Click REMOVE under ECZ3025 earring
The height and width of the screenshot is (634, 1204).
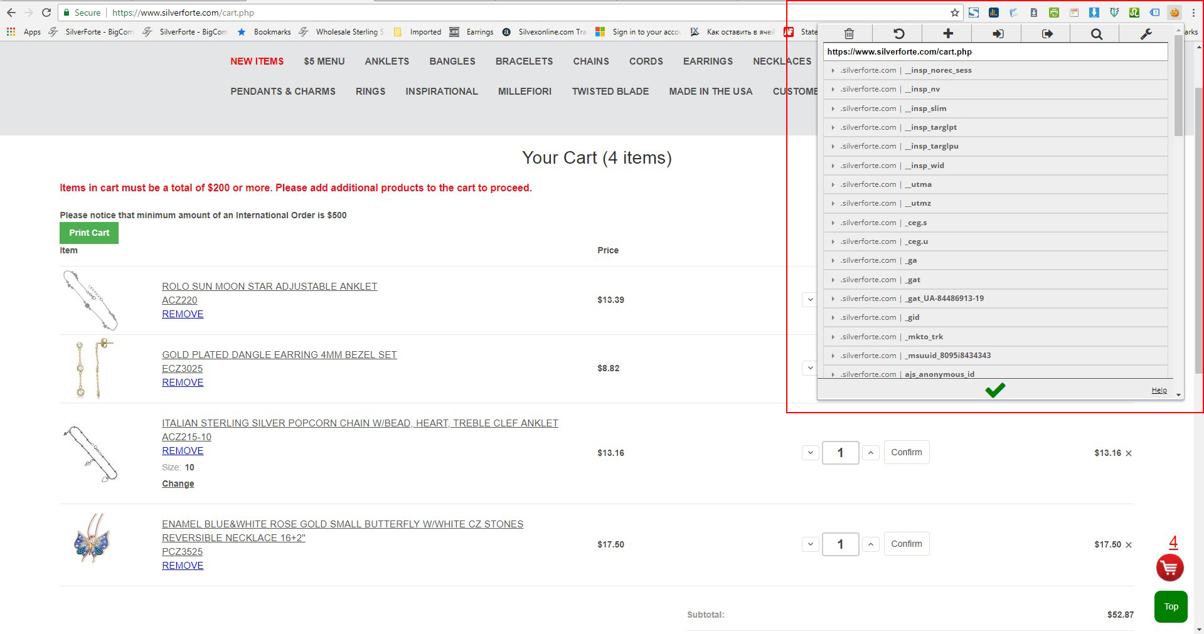[x=183, y=383]
